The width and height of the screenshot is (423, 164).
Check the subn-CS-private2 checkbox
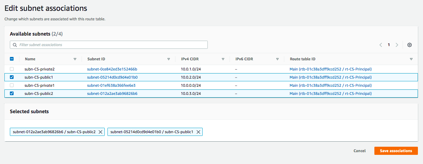(x=12, y=69)
